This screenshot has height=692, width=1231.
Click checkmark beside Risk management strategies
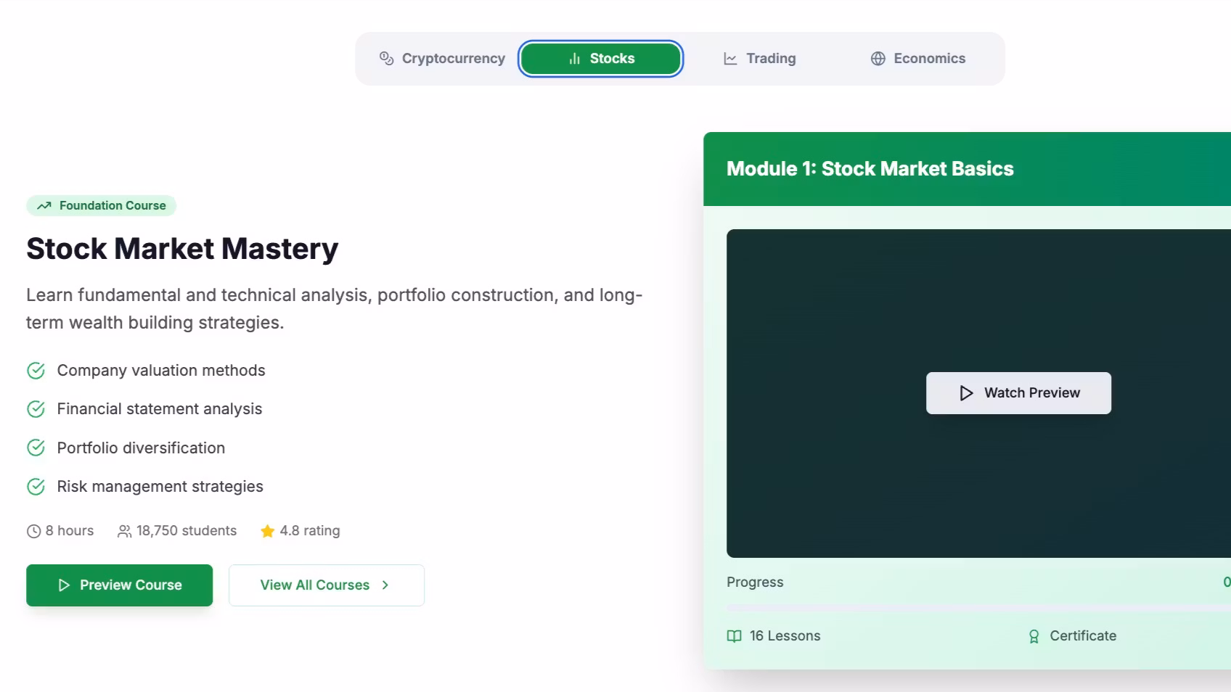(x=36, y=487)
